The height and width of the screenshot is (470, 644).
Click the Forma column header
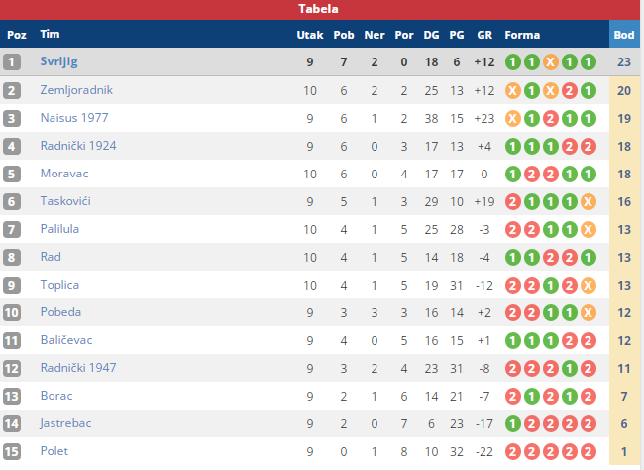click(x=522, y=35)
